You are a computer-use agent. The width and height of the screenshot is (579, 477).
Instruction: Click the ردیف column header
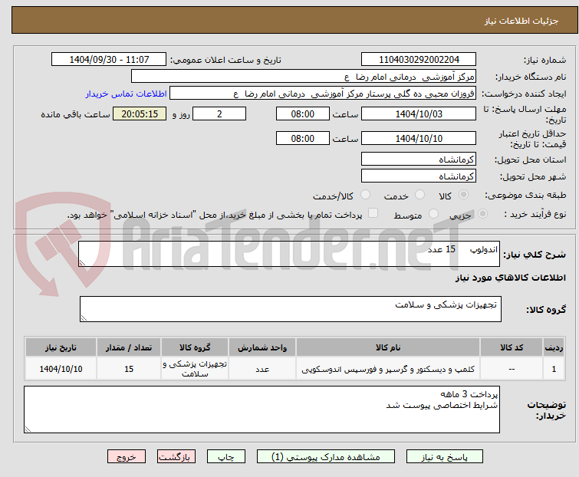pyautogui.click(x=554, y=347)
